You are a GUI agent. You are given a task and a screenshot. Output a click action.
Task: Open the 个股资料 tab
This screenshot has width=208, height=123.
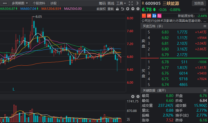(39, 3)
